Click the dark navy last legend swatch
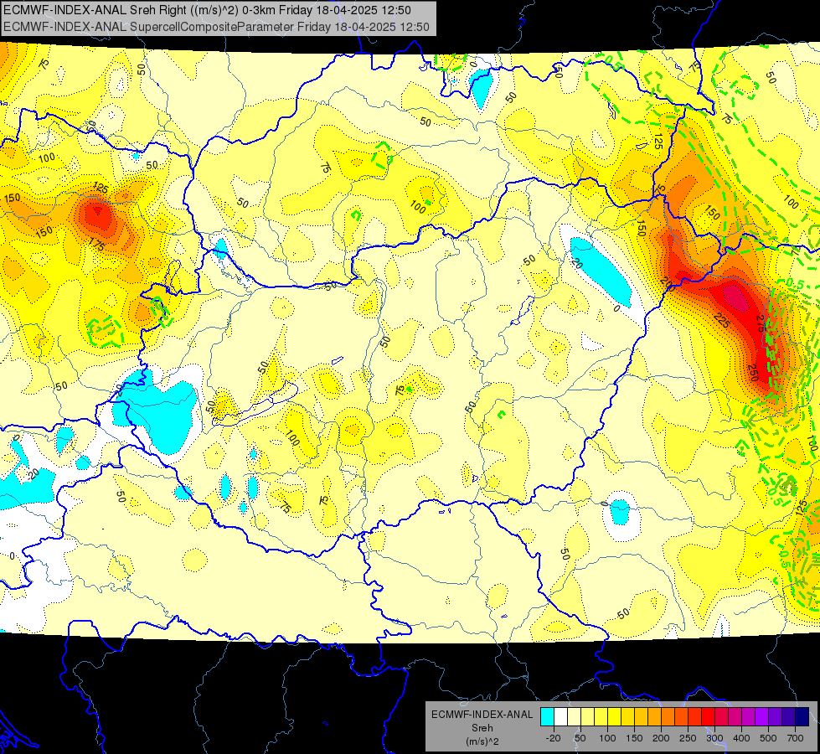 (802, 716)
